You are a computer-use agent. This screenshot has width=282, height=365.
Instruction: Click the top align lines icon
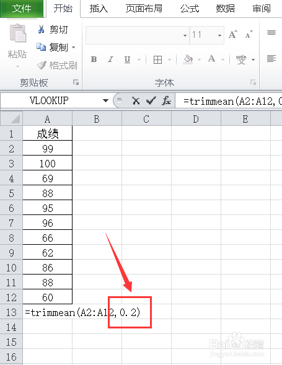[x=271, y=33]
